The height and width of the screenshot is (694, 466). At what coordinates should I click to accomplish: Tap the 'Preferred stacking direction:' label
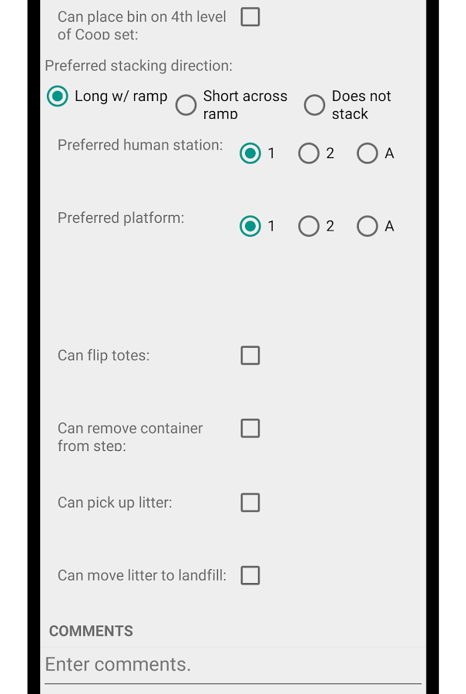tap(139, 66)
